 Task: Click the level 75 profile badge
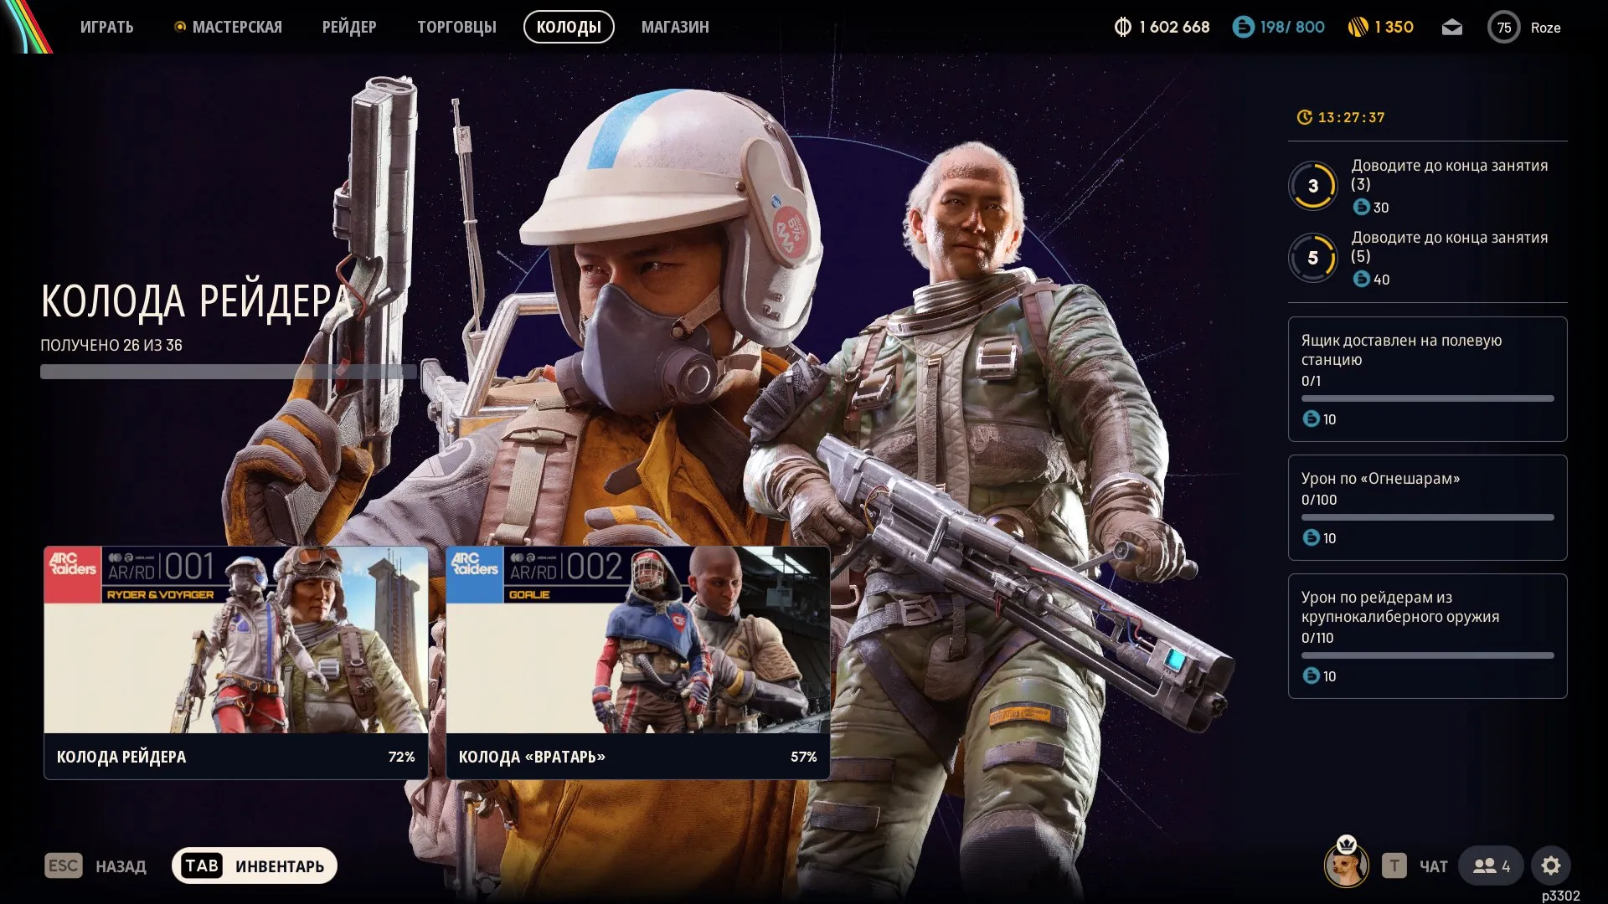coord(1503,28)
